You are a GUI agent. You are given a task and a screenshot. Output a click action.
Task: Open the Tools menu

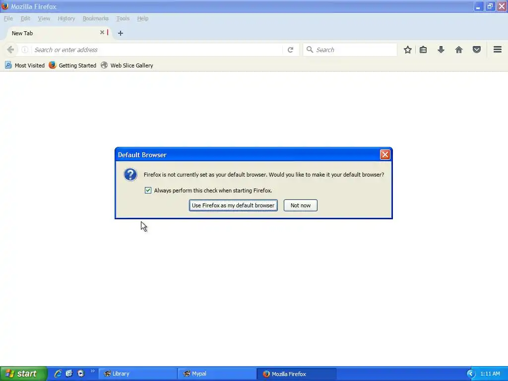point(123,18)
